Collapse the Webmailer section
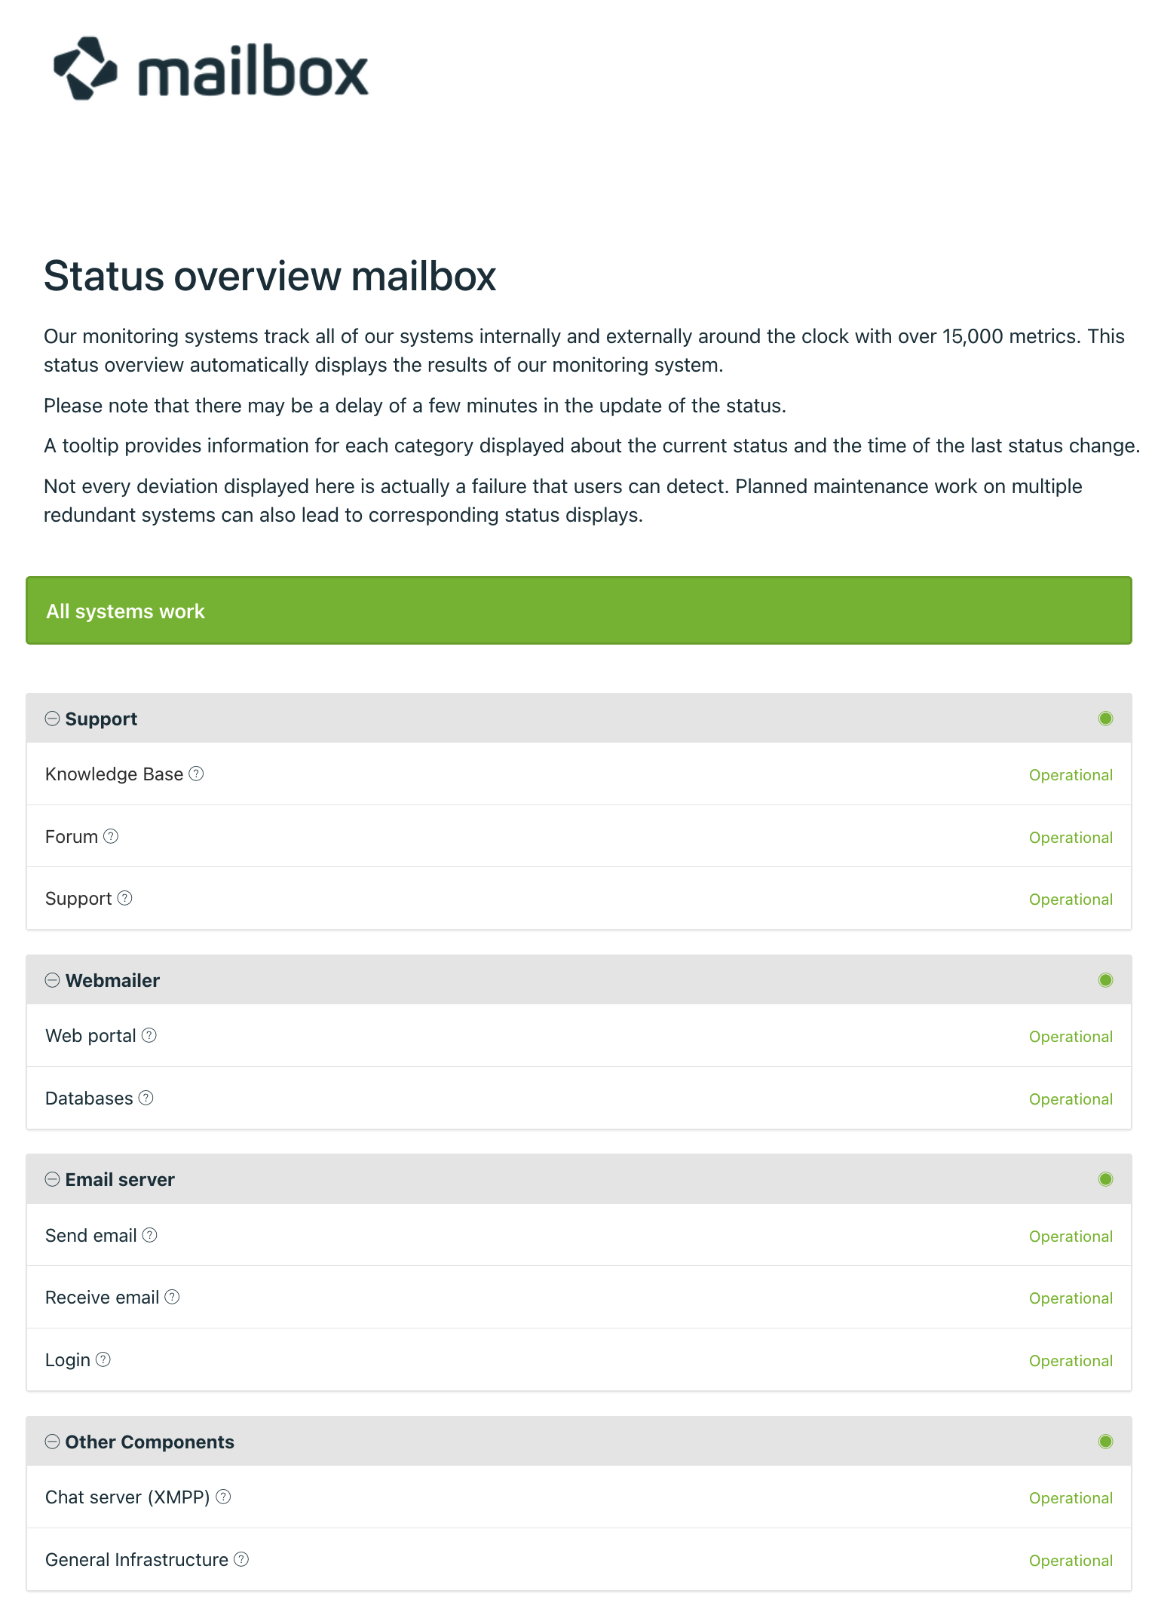This screenshot has height=1615, width=1155. tap(52, 980)
